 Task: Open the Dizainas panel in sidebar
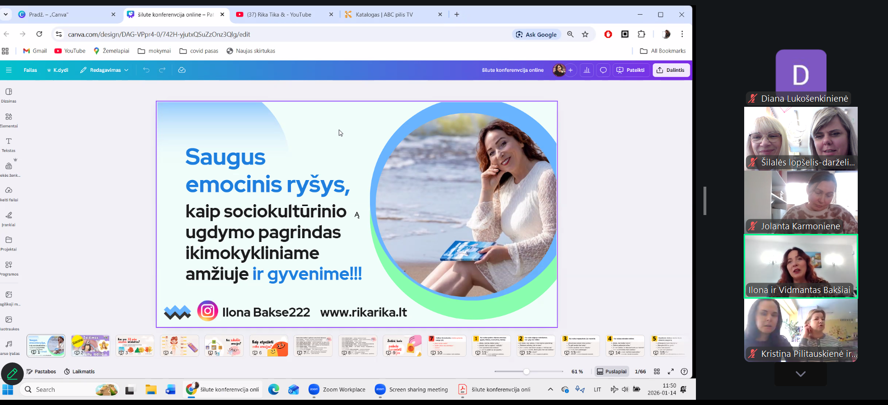pyautogui.click(x=9, y=95)
